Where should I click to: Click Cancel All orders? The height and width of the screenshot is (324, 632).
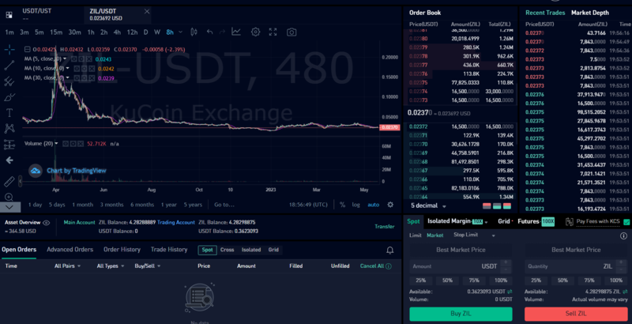point(371,266)
